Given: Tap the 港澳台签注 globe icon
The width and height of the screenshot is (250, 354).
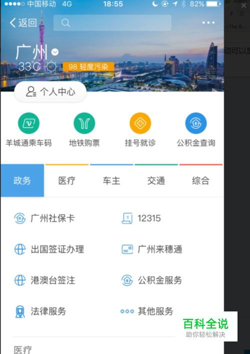Looking at the screenshot, I should pyautogui.click(x=20, y=280).
